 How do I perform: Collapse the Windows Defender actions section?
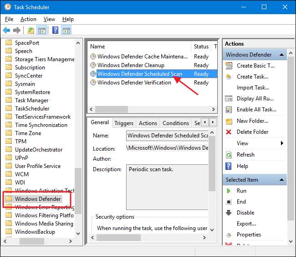282,55
